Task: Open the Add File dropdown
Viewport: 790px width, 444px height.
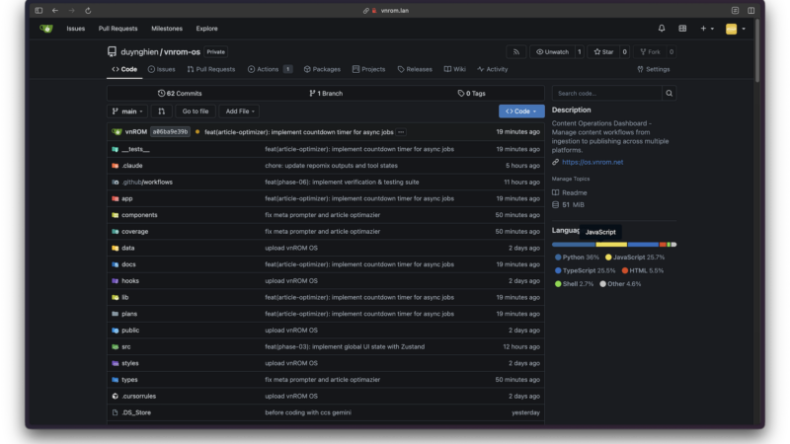Action: (x=239, y=111)
